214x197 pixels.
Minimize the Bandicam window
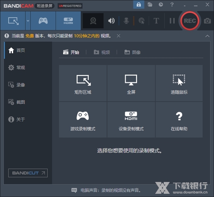[x=195, y=5]
